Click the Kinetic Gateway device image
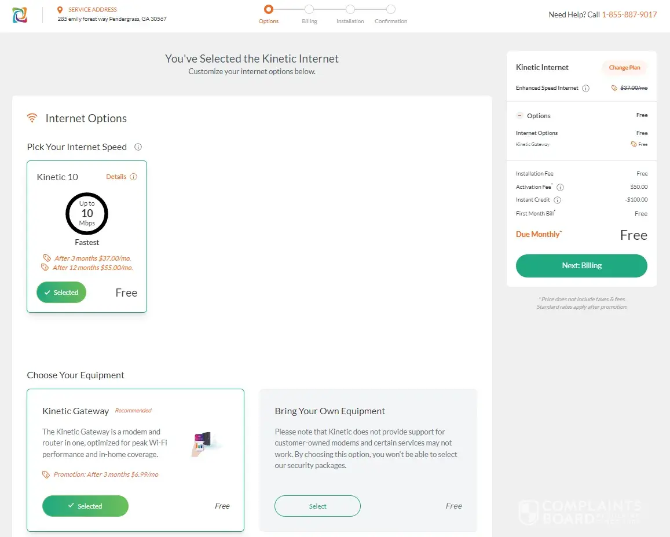670x537 pixels. point(204,444)
